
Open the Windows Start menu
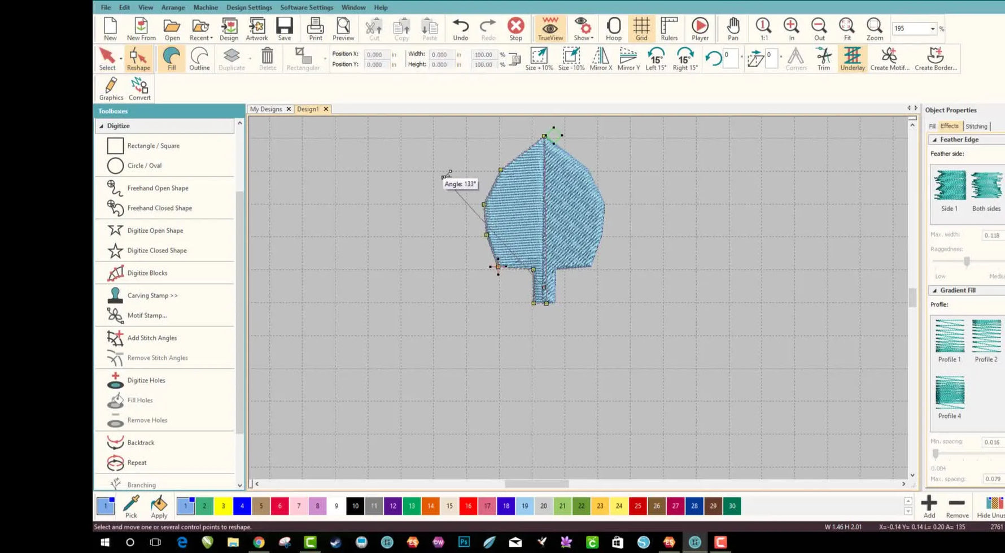coord(105,542)
